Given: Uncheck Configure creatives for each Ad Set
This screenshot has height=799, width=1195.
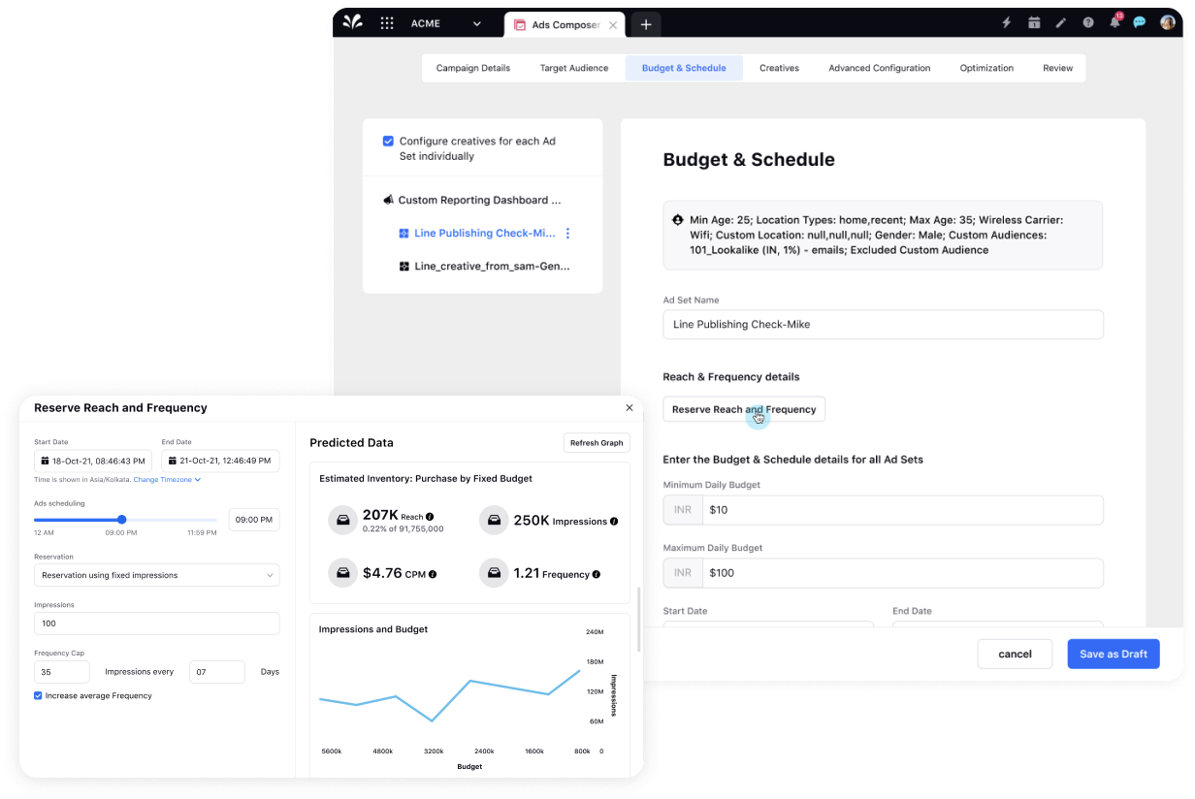Looking at the screenshot, I should point(388,141).
